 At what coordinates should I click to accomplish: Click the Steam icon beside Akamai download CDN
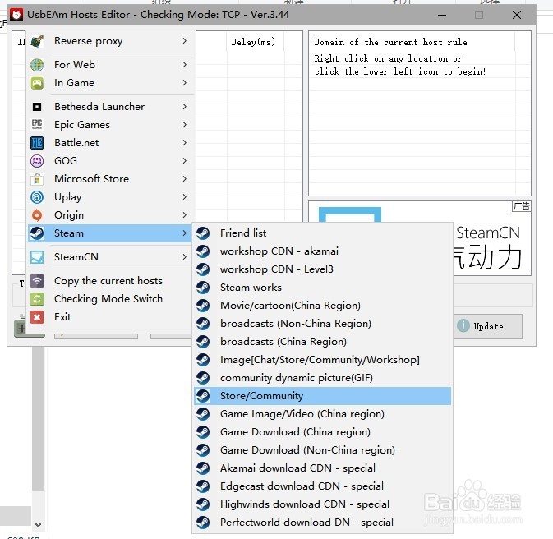pos(203,468)
